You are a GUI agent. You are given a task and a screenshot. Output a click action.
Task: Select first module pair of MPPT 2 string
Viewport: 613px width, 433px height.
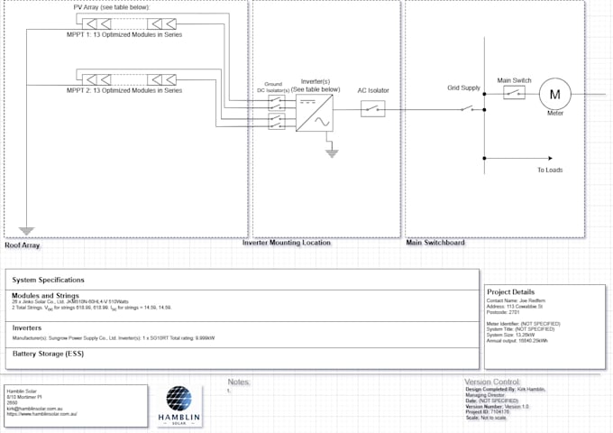pos(96,79)
